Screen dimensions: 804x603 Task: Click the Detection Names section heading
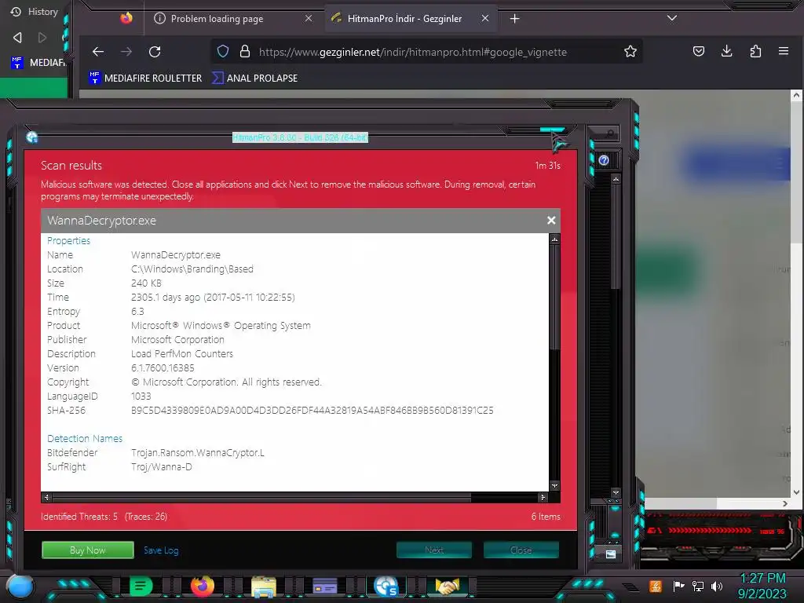tap(85, 438)
